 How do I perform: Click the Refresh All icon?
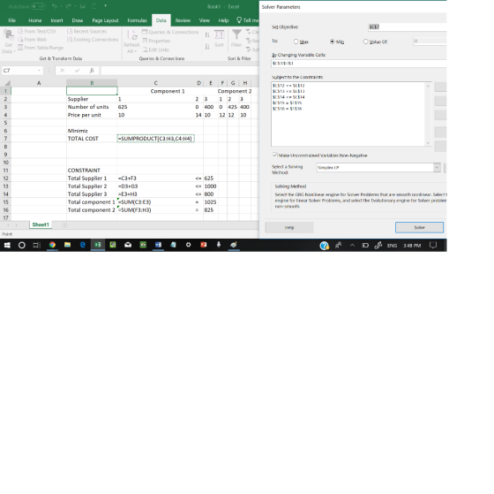click(131, 35)
